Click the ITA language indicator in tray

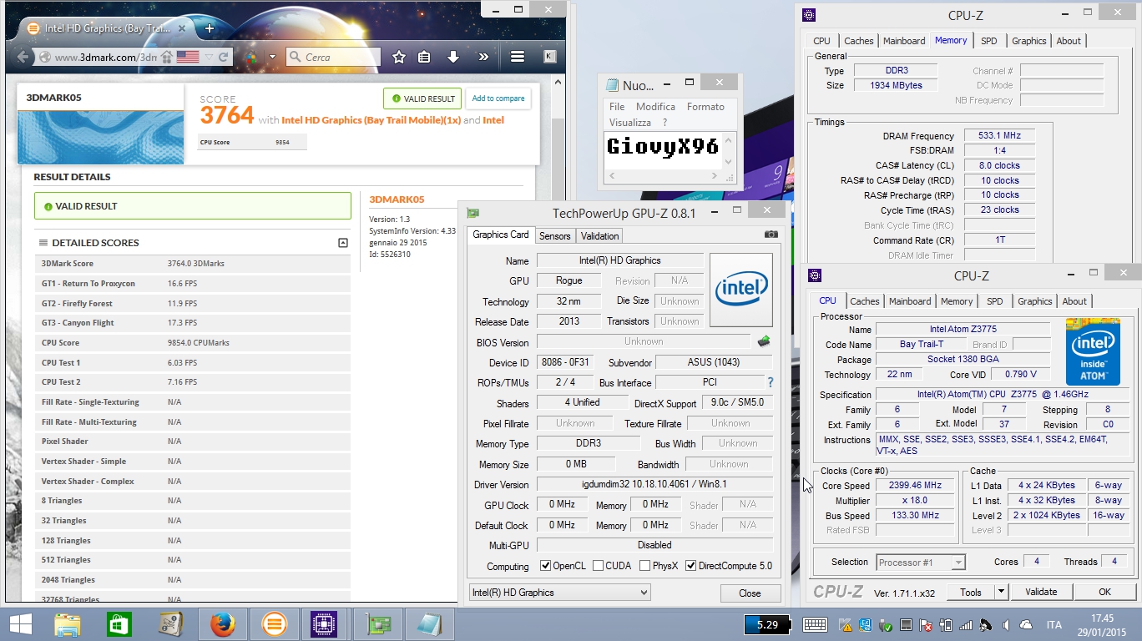pyautogui.click(x=1054, y=624)
